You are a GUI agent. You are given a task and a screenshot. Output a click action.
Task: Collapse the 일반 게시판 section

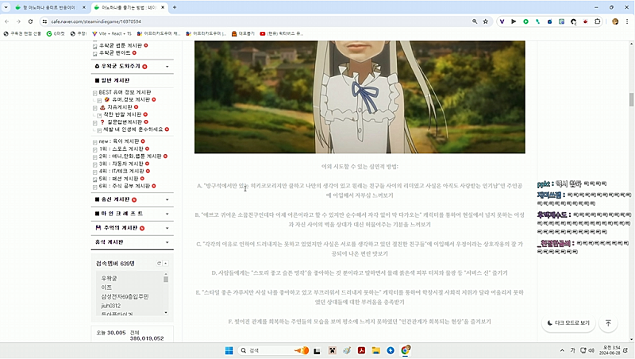pos(167,80)
